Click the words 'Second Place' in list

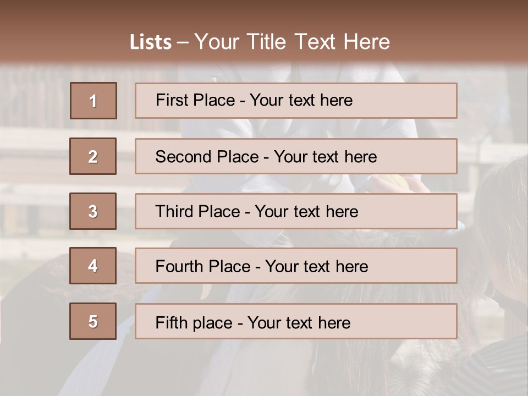click(x=207, y=157)
